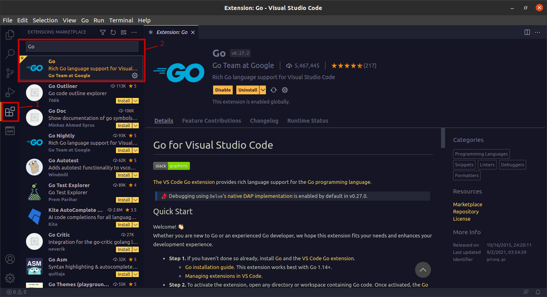
Task: Switch to Feature Contributions tab
Action: click(x=212, y=121)
